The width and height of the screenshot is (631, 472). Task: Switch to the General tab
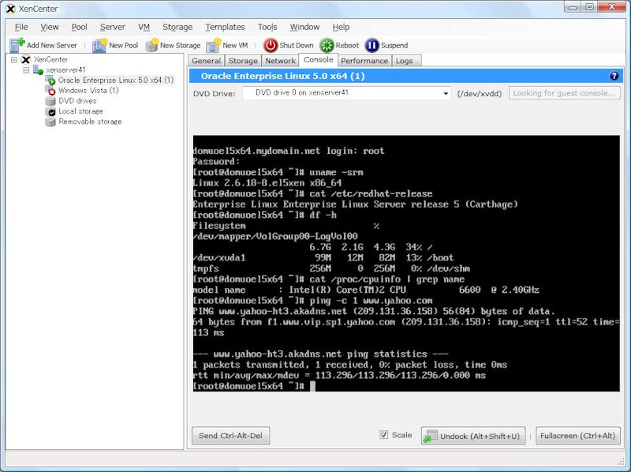(x=206, y=61)
